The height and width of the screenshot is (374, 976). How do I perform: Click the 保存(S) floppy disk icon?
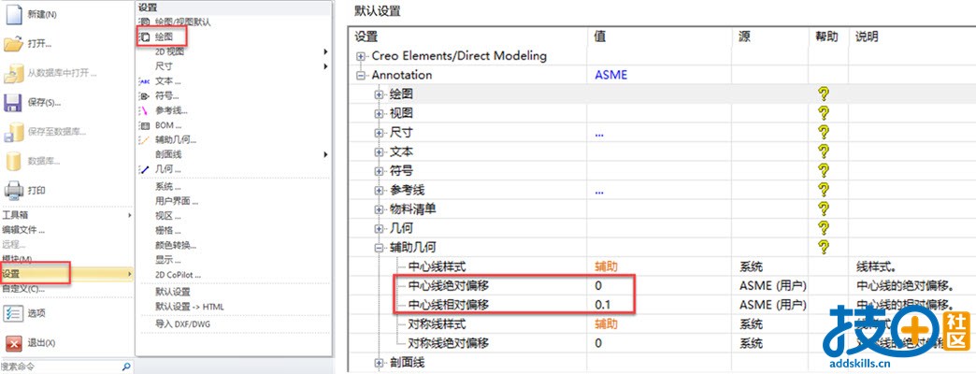[x=13, y=102]
